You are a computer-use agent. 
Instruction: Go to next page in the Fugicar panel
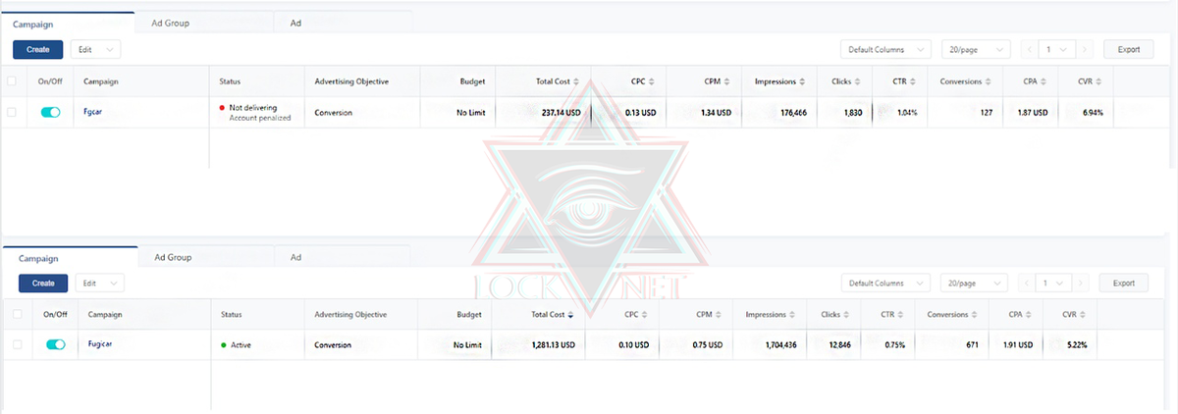click(x=1081, y=283)
